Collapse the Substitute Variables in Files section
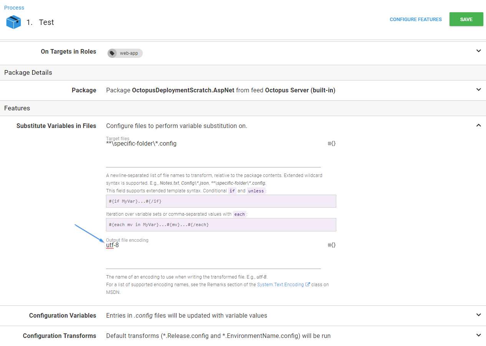The image size is (486, 346). 479,125
